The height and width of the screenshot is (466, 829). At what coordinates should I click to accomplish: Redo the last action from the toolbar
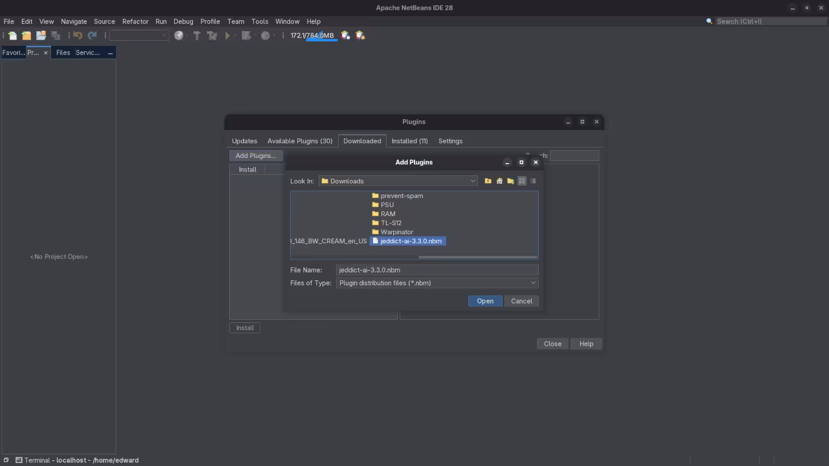[x=91, y=35]
